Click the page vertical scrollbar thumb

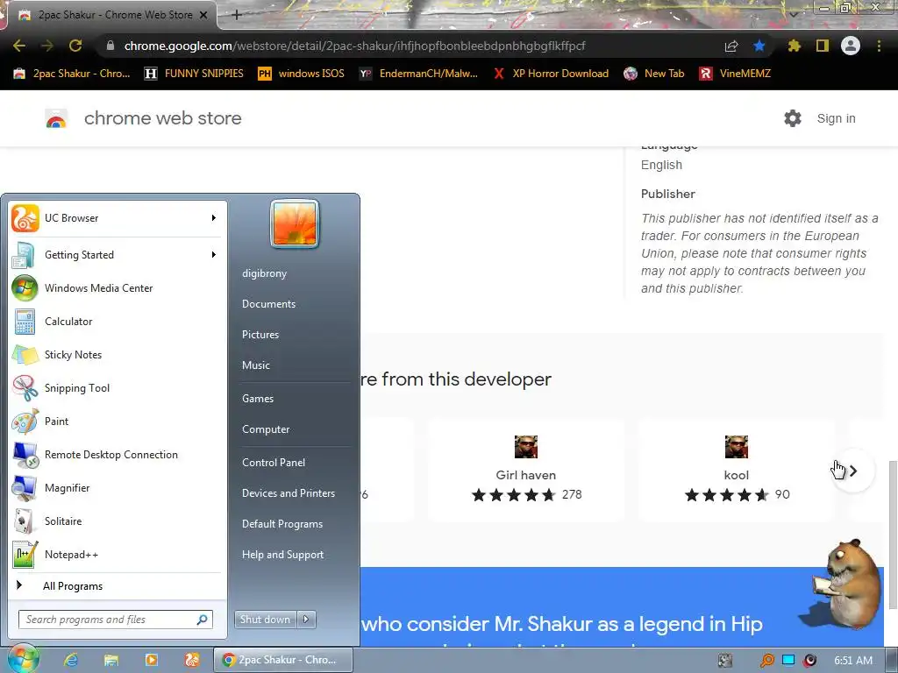coord(892,535)
